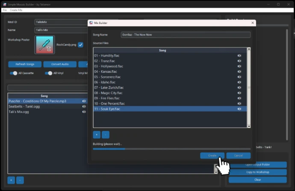Open the File menu

tap(5, 10)
